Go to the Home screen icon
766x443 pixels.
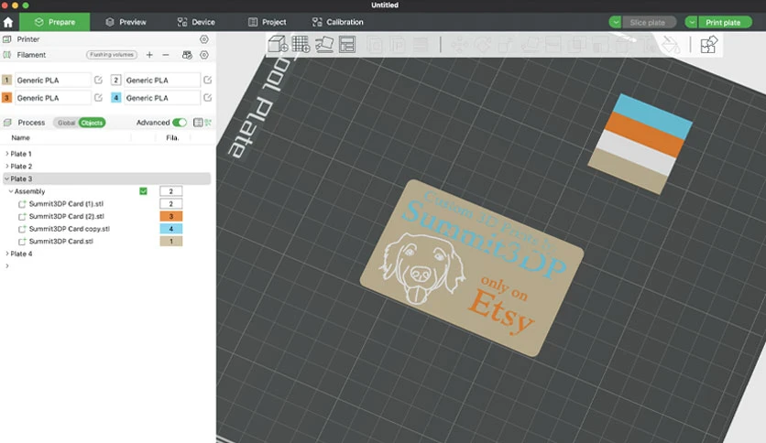8,23
